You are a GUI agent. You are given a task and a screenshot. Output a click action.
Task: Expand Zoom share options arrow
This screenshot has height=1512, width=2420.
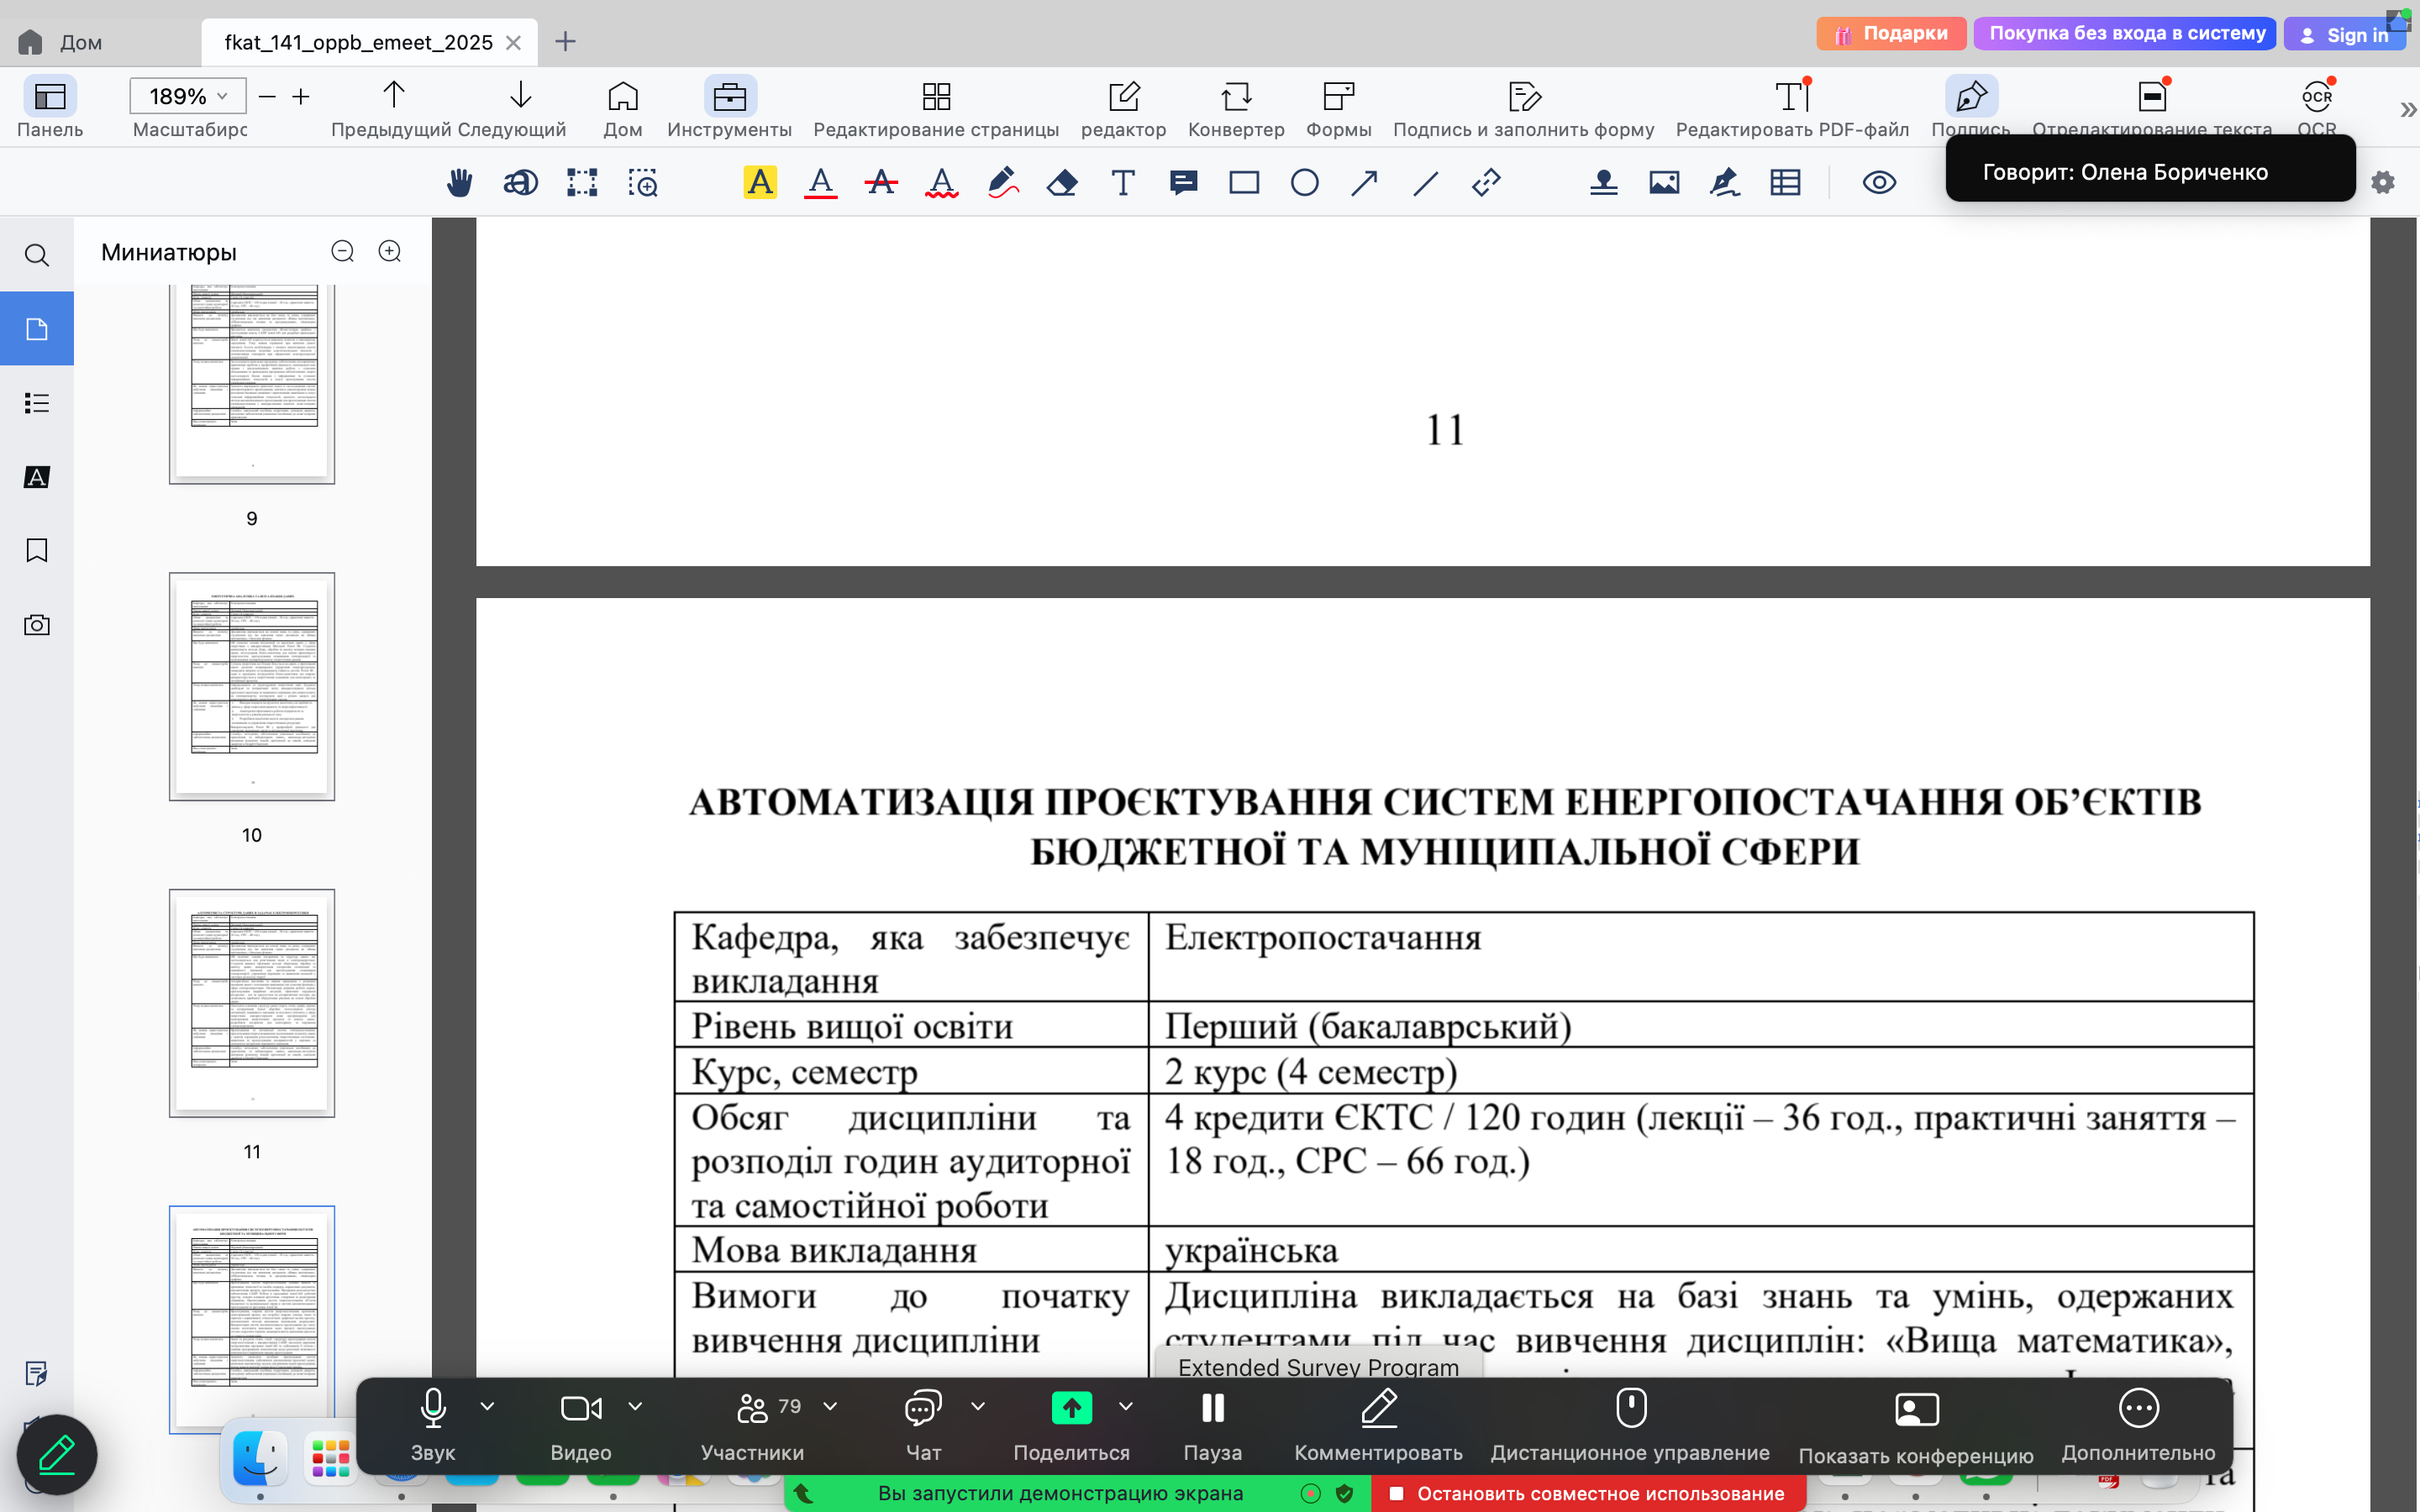(x=1126, y=1407)
